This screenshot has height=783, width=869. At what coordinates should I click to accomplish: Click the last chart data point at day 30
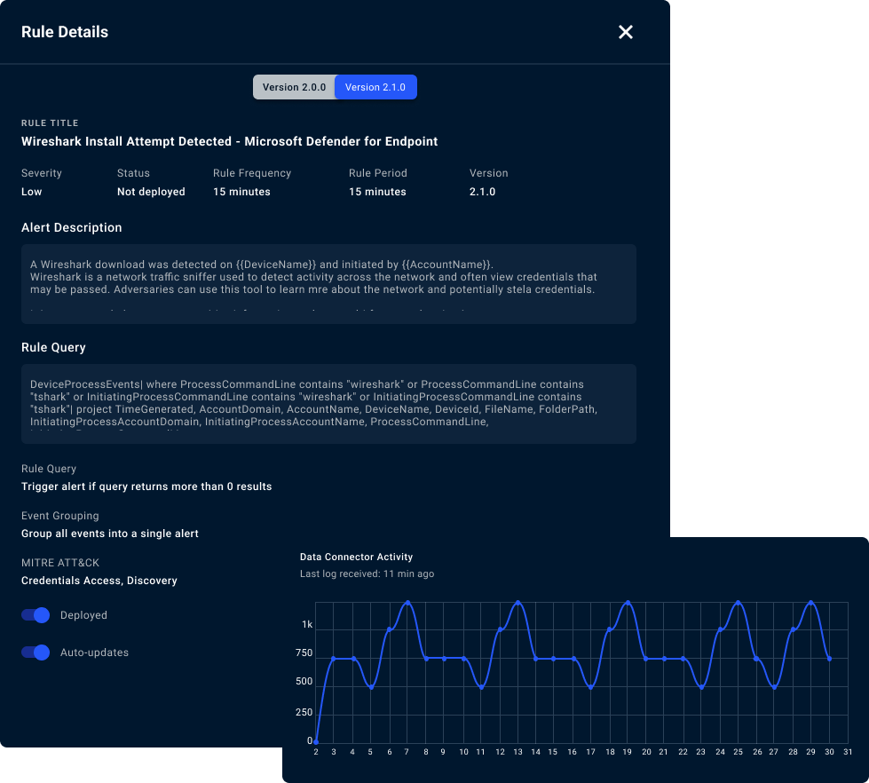[x=829, y=659]
